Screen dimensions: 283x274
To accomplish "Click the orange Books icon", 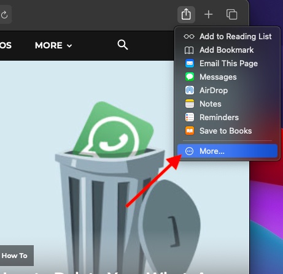I will [x=190, y=131].
